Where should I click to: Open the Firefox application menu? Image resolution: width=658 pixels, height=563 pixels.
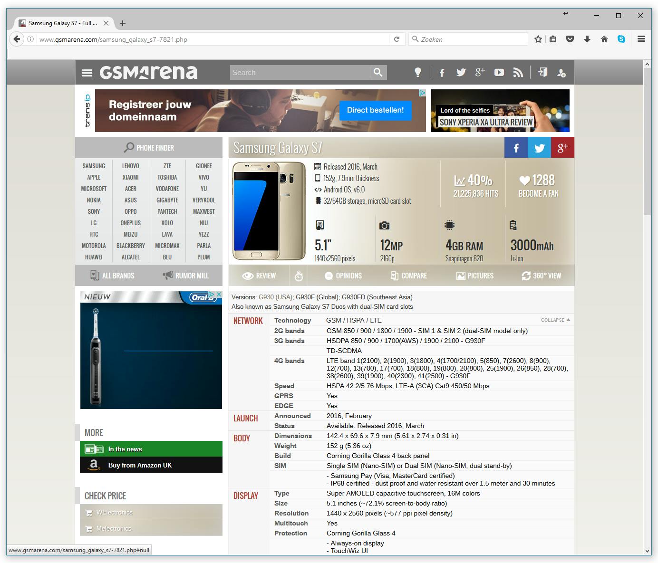coord(641,39)
